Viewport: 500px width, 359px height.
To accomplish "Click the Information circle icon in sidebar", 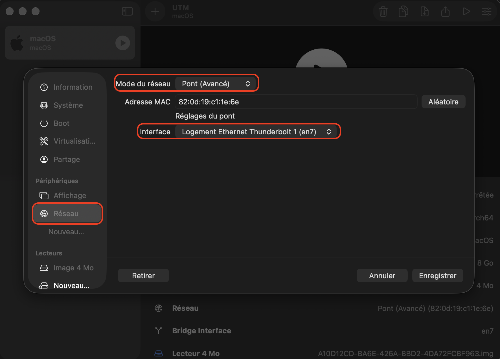I will click(x=44, y=87).
